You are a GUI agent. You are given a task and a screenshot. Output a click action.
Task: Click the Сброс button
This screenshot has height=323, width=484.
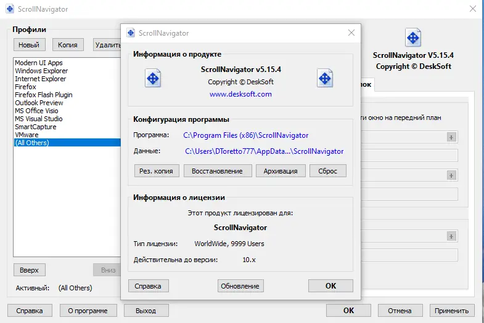328,171
